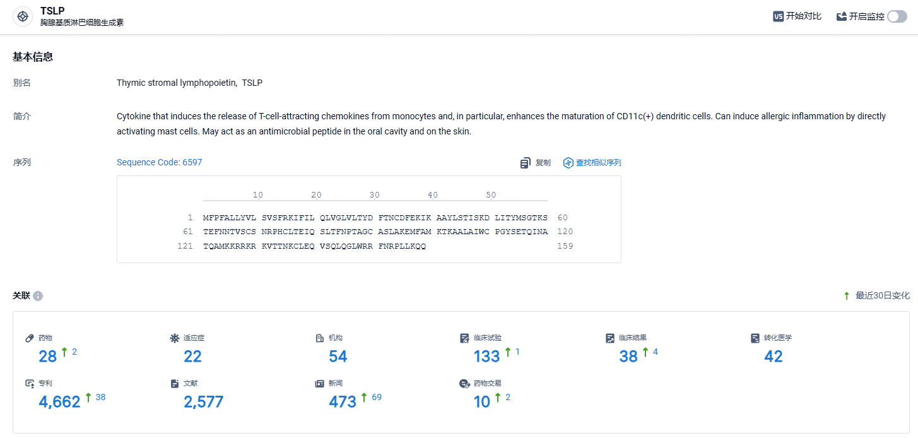Click the TSLP target logo icon
This screenshot has width=918, height=438.
pyautogui.click(x=23, y=17)
